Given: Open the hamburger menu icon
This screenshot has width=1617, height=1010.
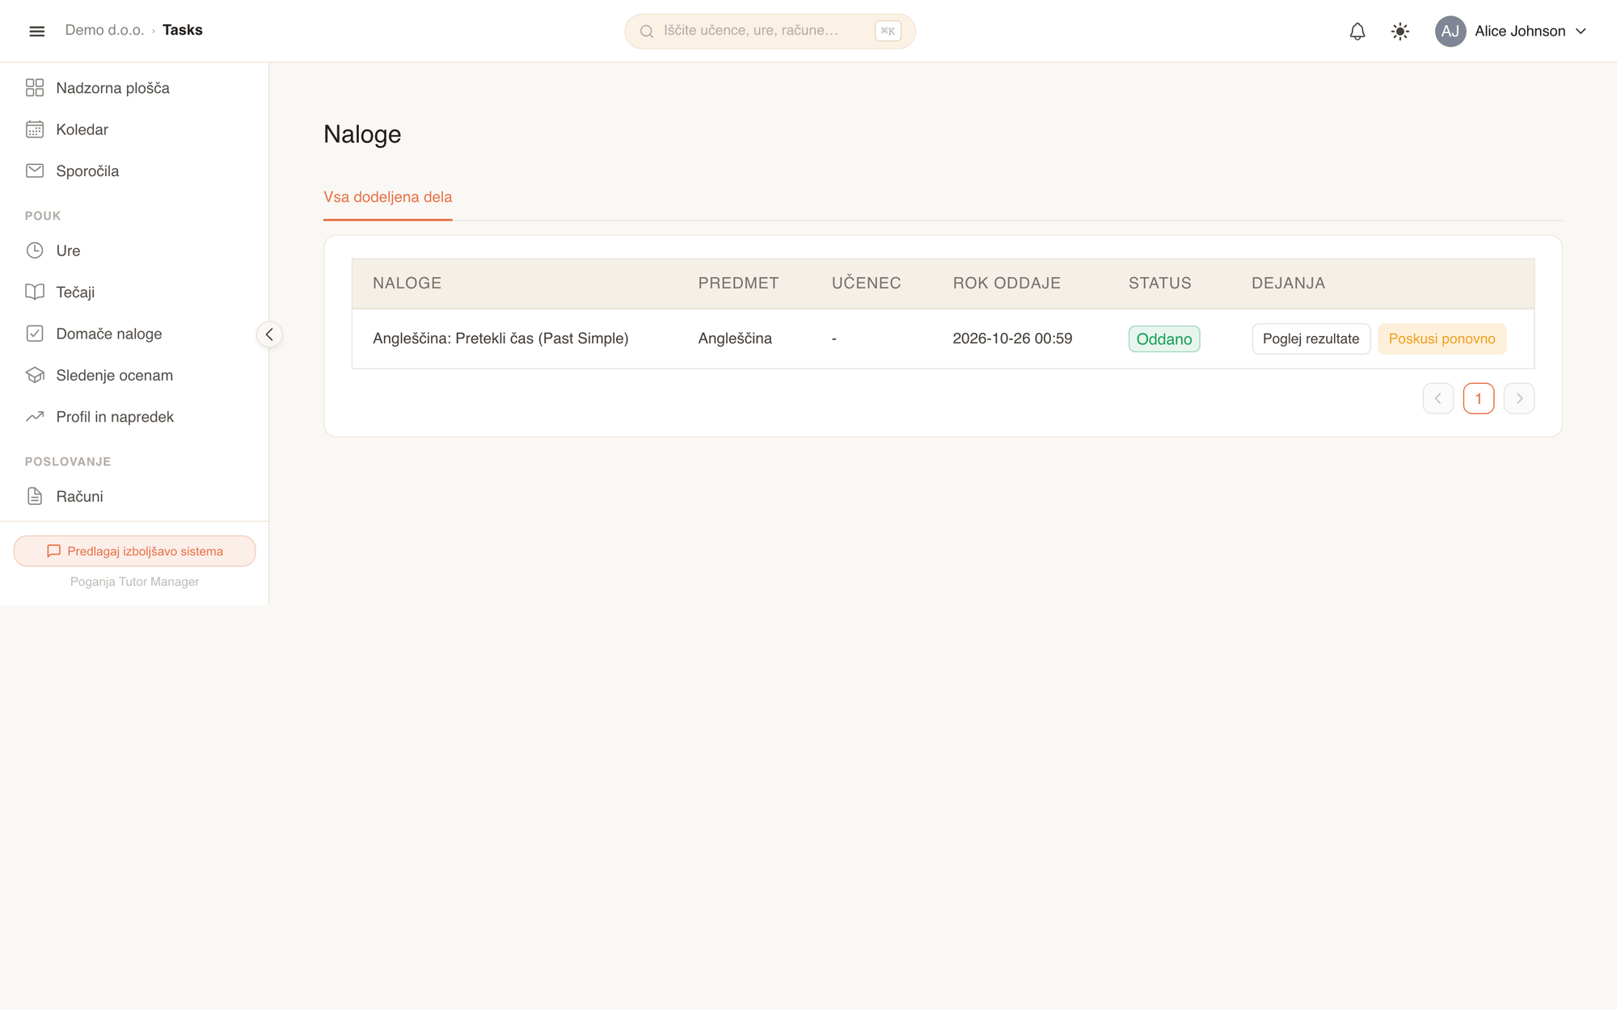Looking at the screenshot, I should pyautogui.click(x=36, y=31).
